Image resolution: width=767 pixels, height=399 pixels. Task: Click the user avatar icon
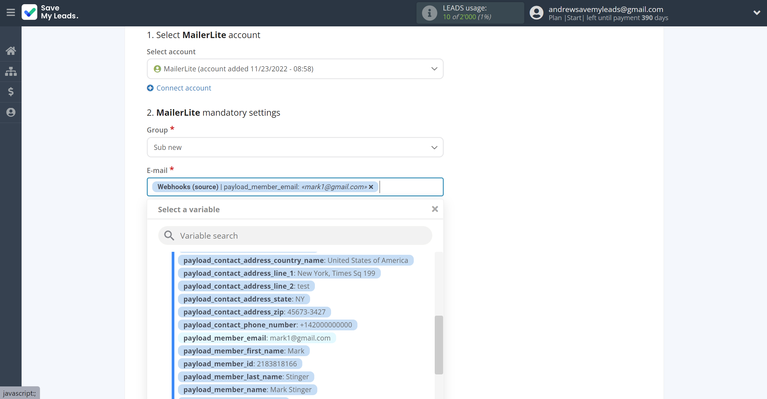tap(536, 13)
